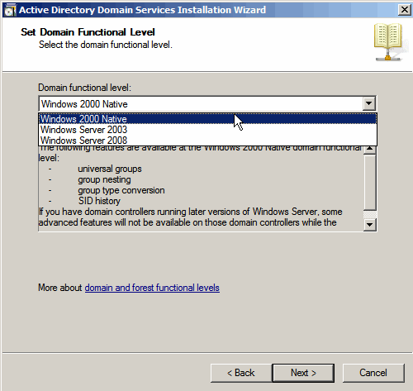Click the combo box showing Windows 2000 Native

pyautogui.click(x=207, y=103)
